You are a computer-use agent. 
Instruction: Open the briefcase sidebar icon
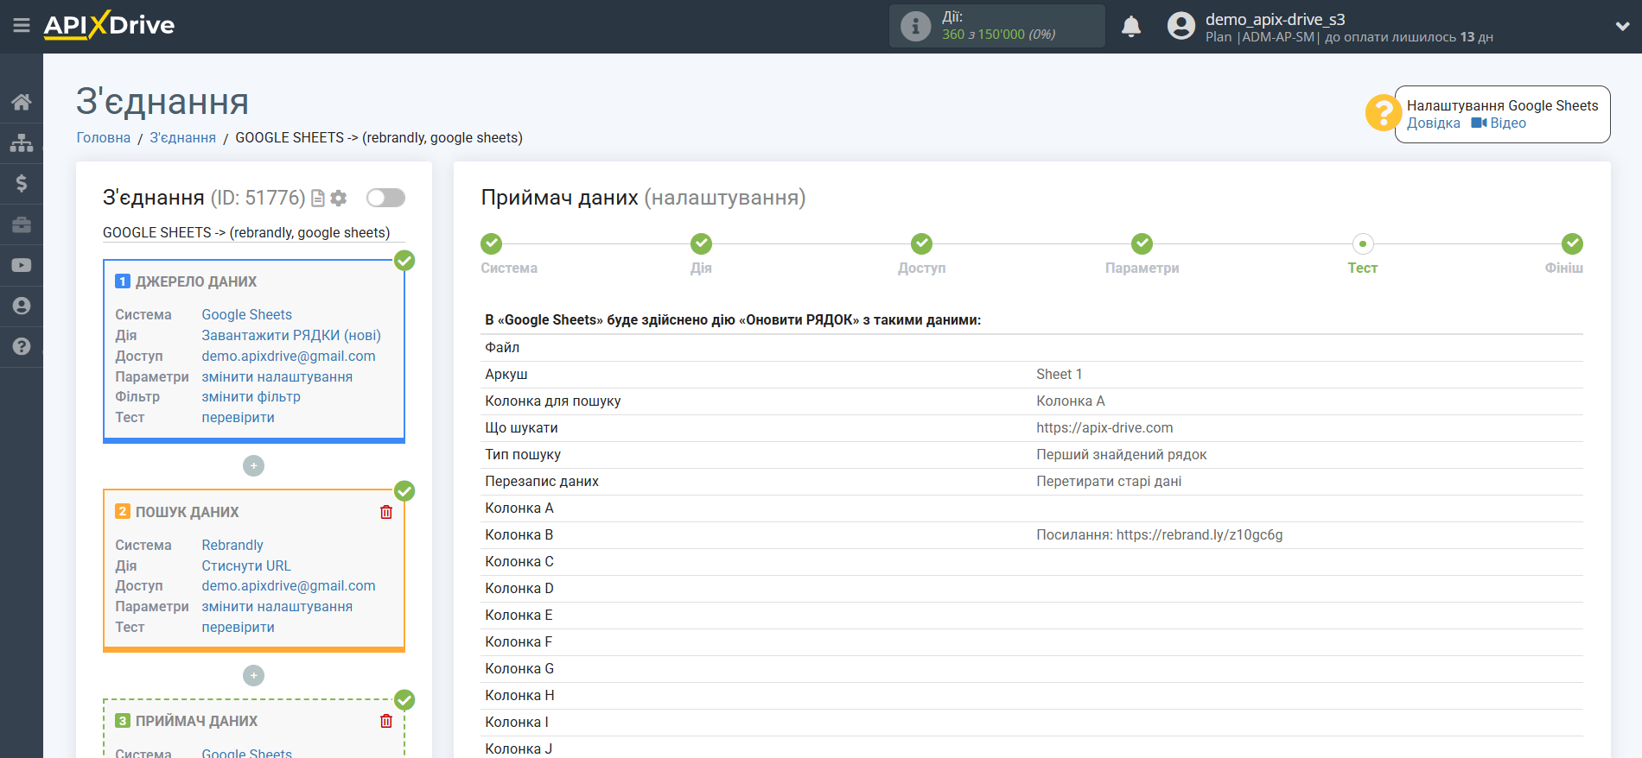[x=22, y=224]
